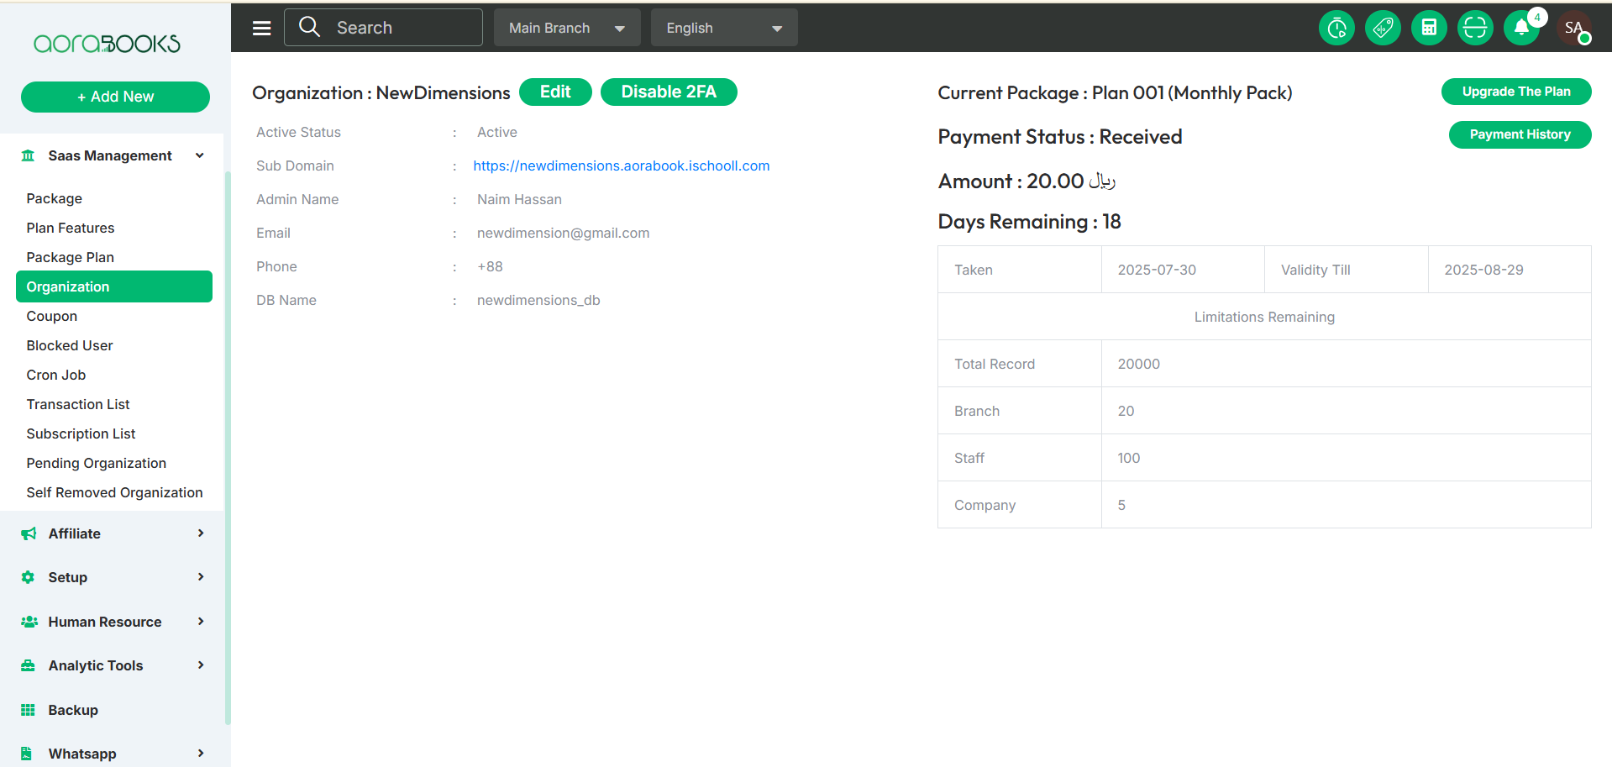Click the Upgrade The Plan button
The height and width of the screenshot is (767, 1612).
[1516, 92]
